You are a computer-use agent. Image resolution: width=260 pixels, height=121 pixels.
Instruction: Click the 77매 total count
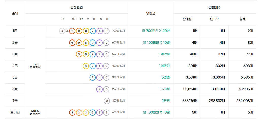(x=249, y=54)
